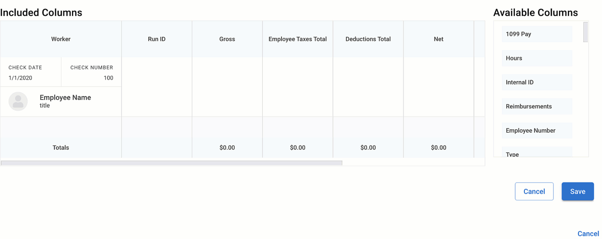The width and height of the screenshot is (602, 239).
Task: Pick the Reimbursements available column
Action: (x=537, y=107)
